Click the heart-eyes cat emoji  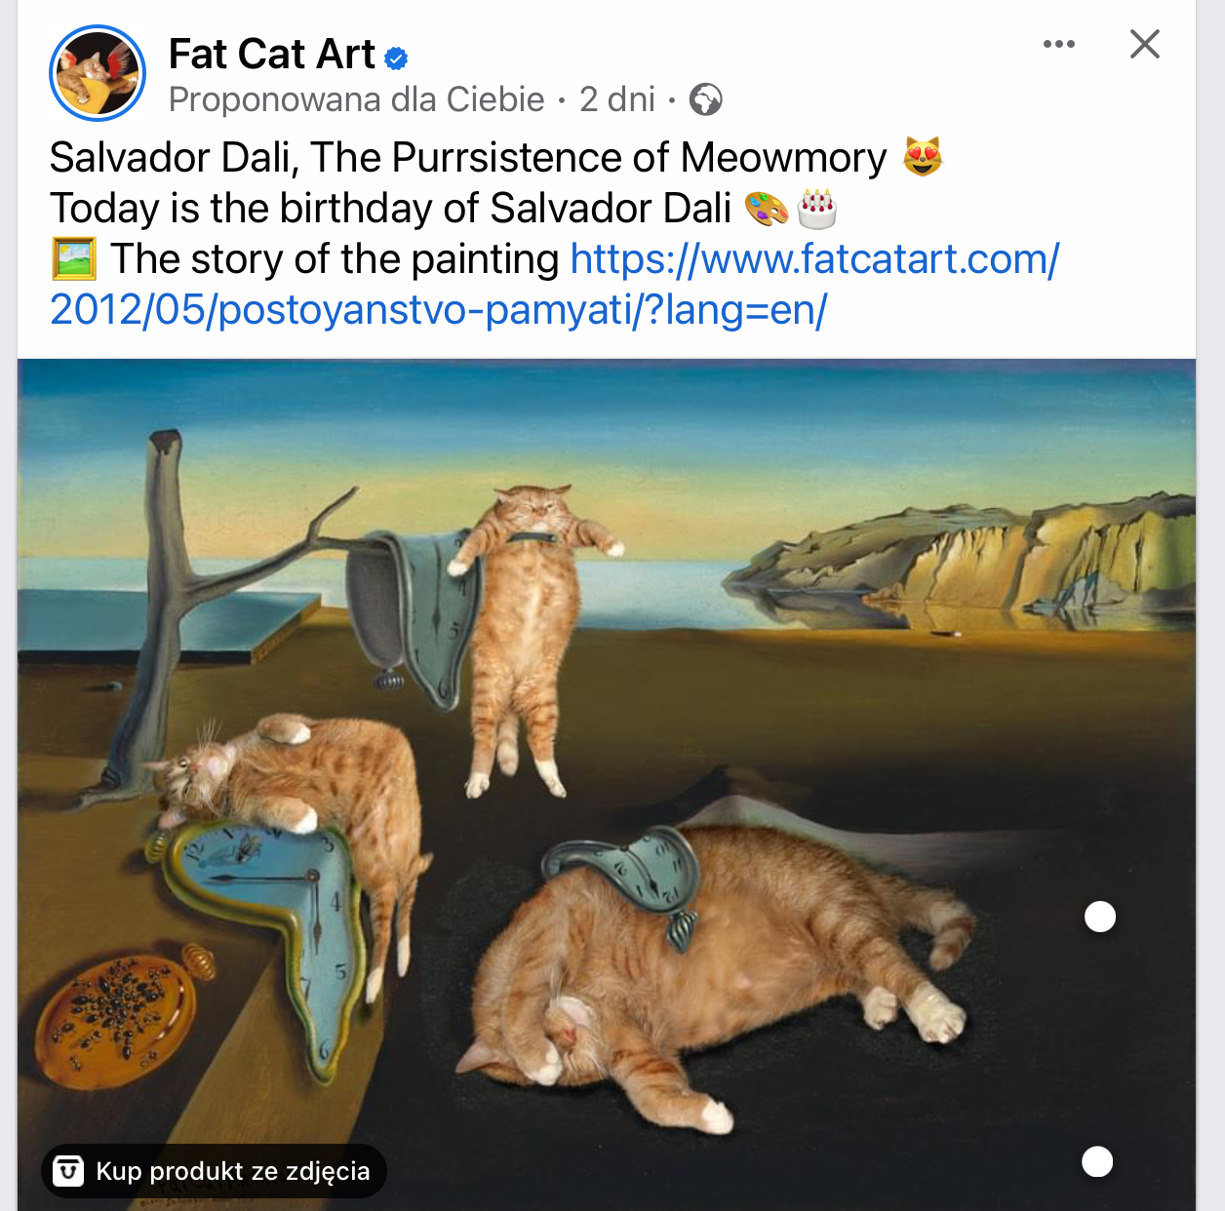click(922, 157)
